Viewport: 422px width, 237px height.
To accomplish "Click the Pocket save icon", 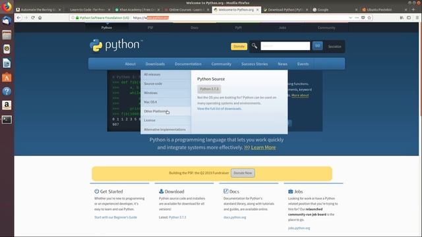I will 363,18.
